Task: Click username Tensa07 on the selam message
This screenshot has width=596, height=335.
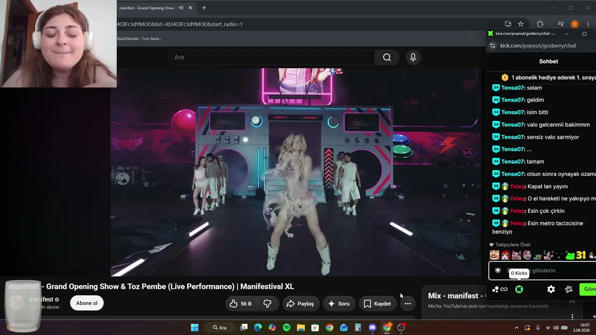Action: tap(512, 88)
